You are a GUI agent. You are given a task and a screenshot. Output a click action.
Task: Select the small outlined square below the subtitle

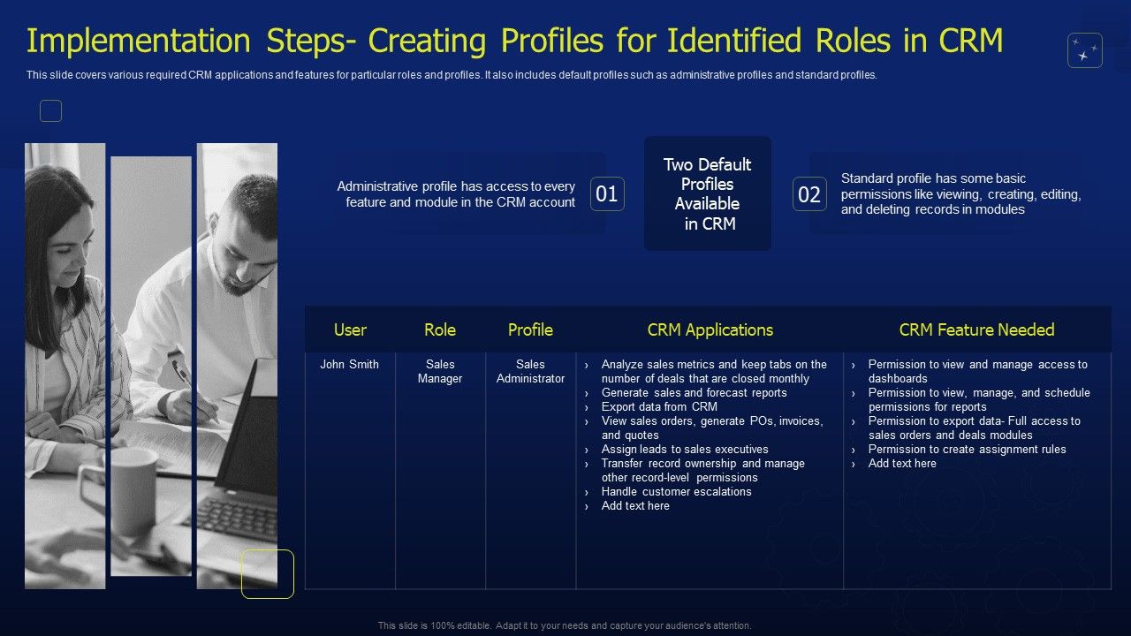point(50,110)
